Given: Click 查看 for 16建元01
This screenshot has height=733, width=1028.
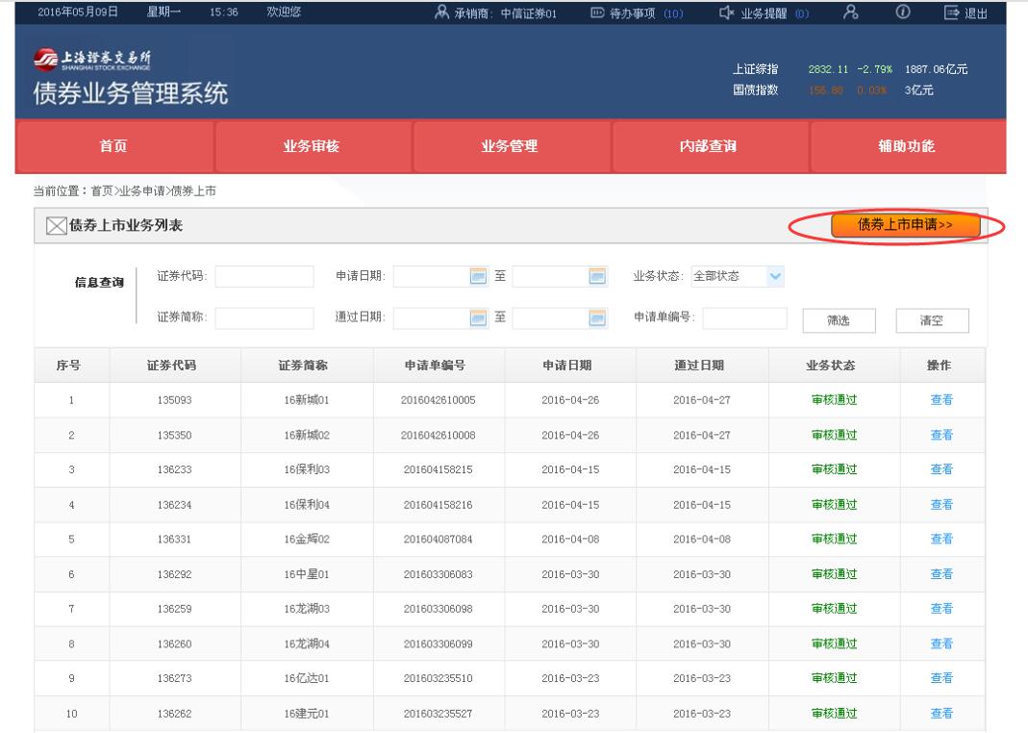Looking at the screenshot, I should [941, 714].
